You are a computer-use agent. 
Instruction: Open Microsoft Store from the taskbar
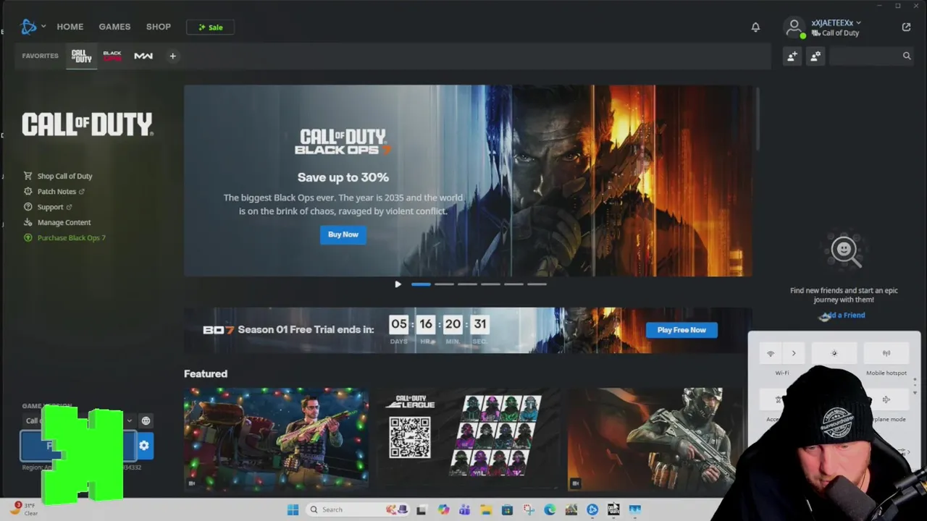(x=507, y=509)
